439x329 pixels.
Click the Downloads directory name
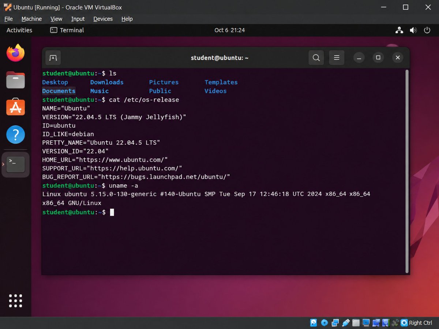click(x=107, y=82)
